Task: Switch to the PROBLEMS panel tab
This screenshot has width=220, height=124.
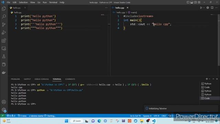Action: pos(15,79)
